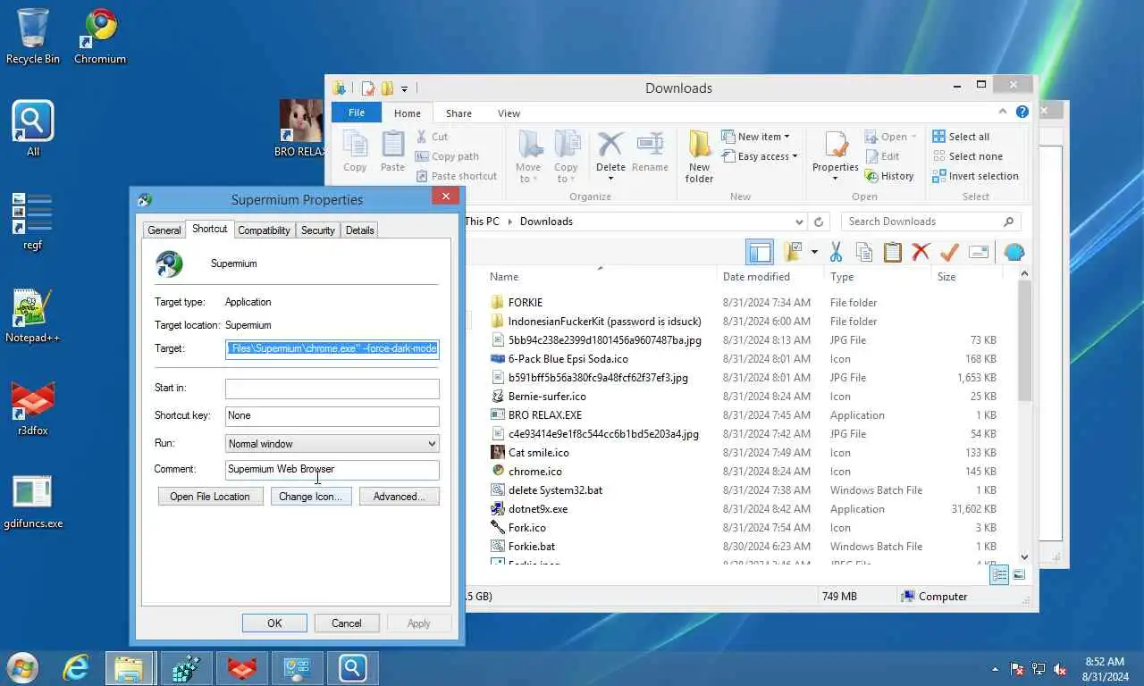This screenshot has height=686, width=1144.
Task: Open the Chromium desktop shortcut
Action: (100, 36)
